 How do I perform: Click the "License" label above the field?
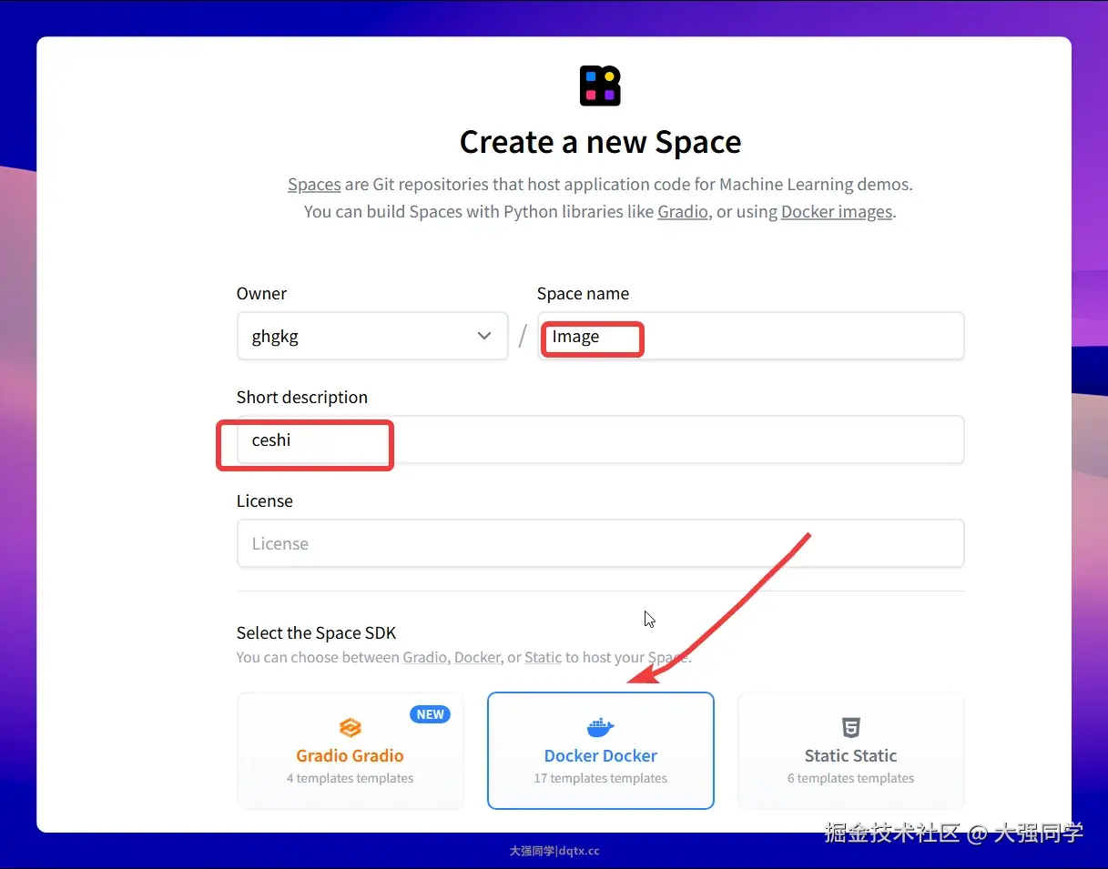coord(265,500)
